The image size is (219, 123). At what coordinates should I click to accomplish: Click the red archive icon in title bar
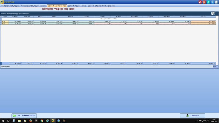pos(200,2)
